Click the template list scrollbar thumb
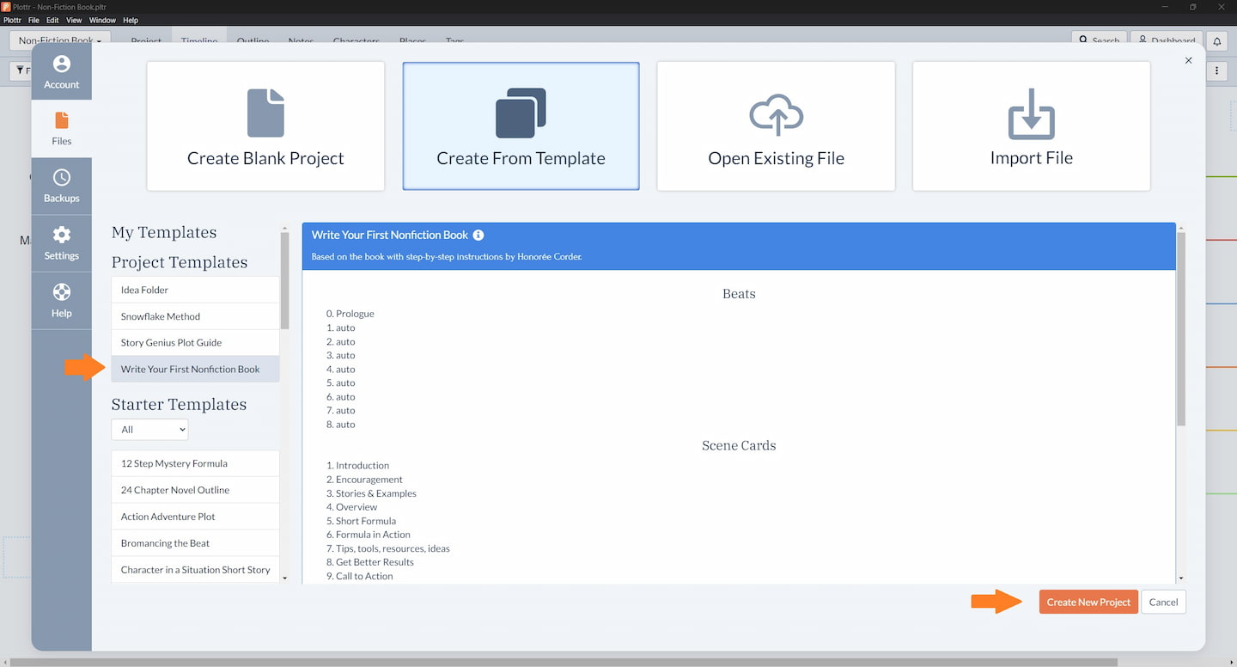 [285, 280]
